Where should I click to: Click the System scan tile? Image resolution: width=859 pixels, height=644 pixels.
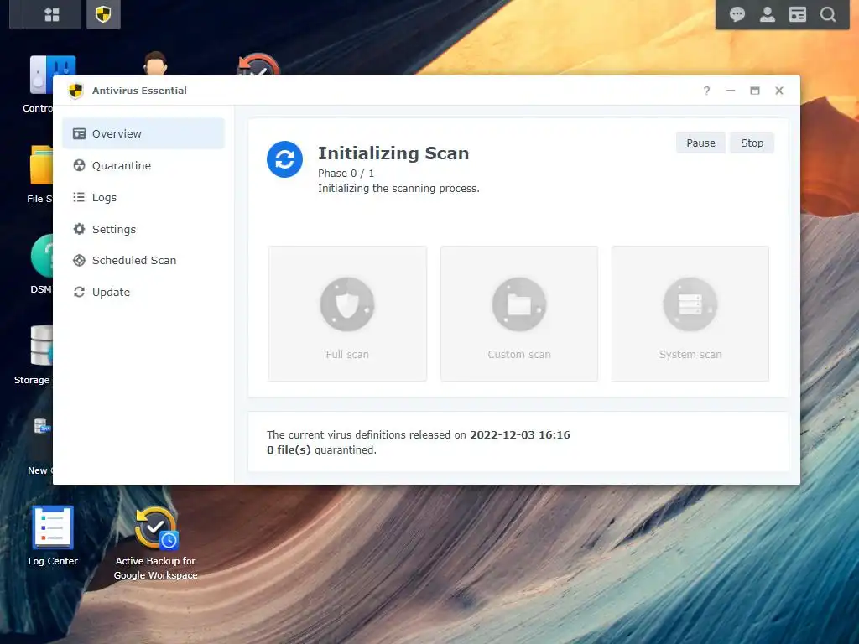(690, 314)
